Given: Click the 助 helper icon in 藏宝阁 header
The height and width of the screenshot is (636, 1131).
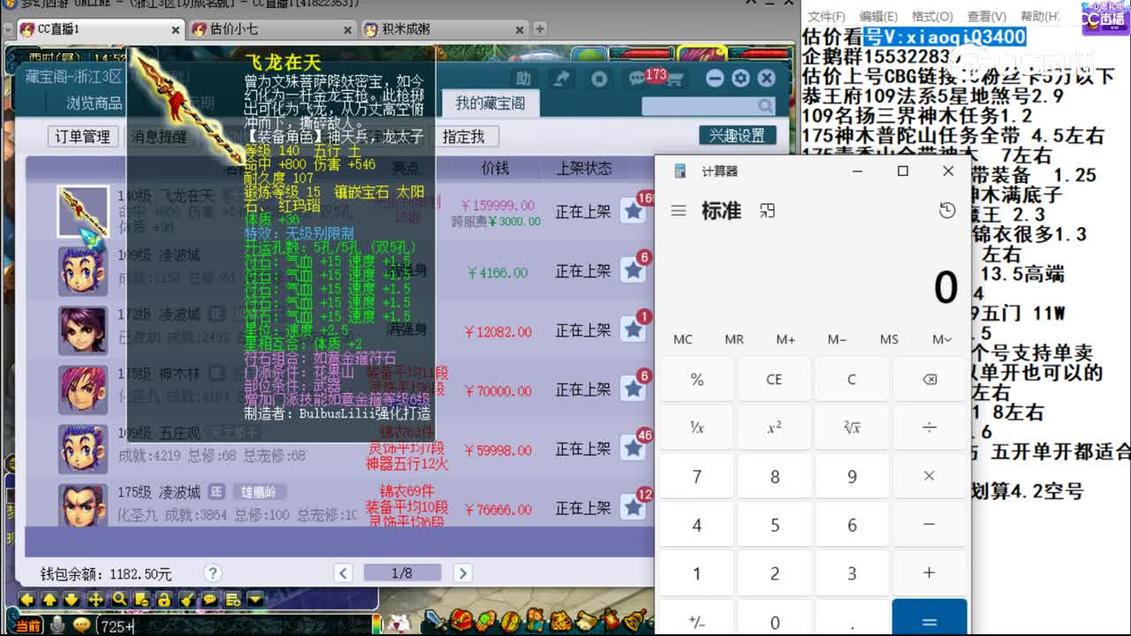Looking at the screenshot, I should 523,79.
